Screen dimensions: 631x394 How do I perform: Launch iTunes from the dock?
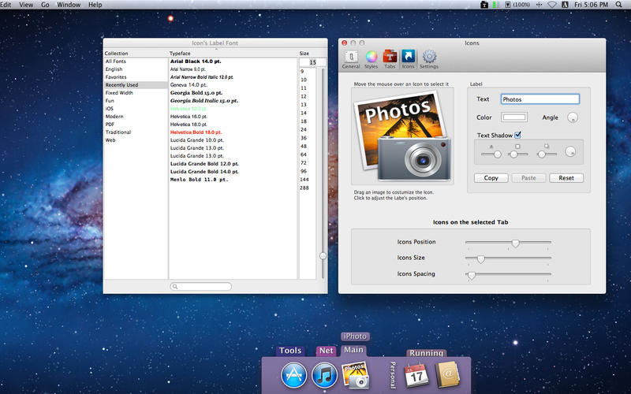pos(324,374)
